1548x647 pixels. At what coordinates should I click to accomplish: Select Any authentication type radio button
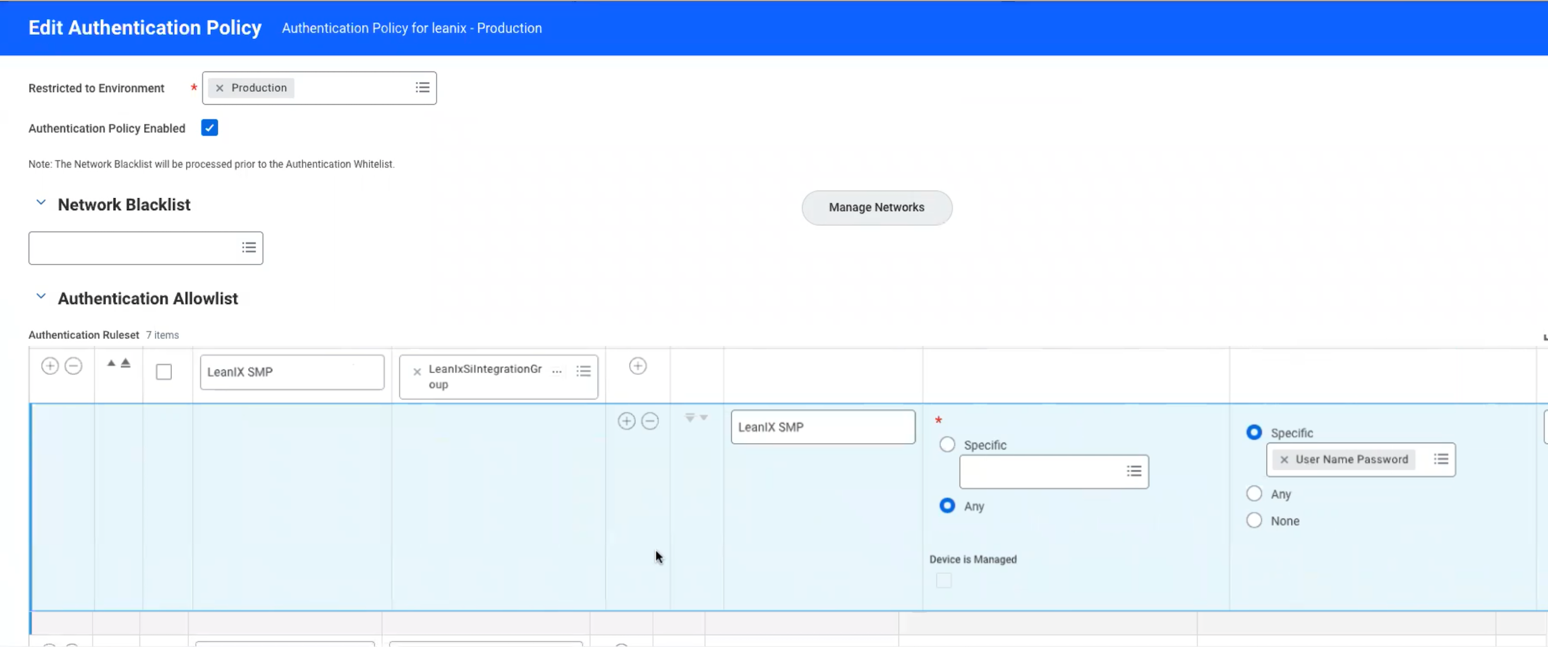coord(1254,494)
